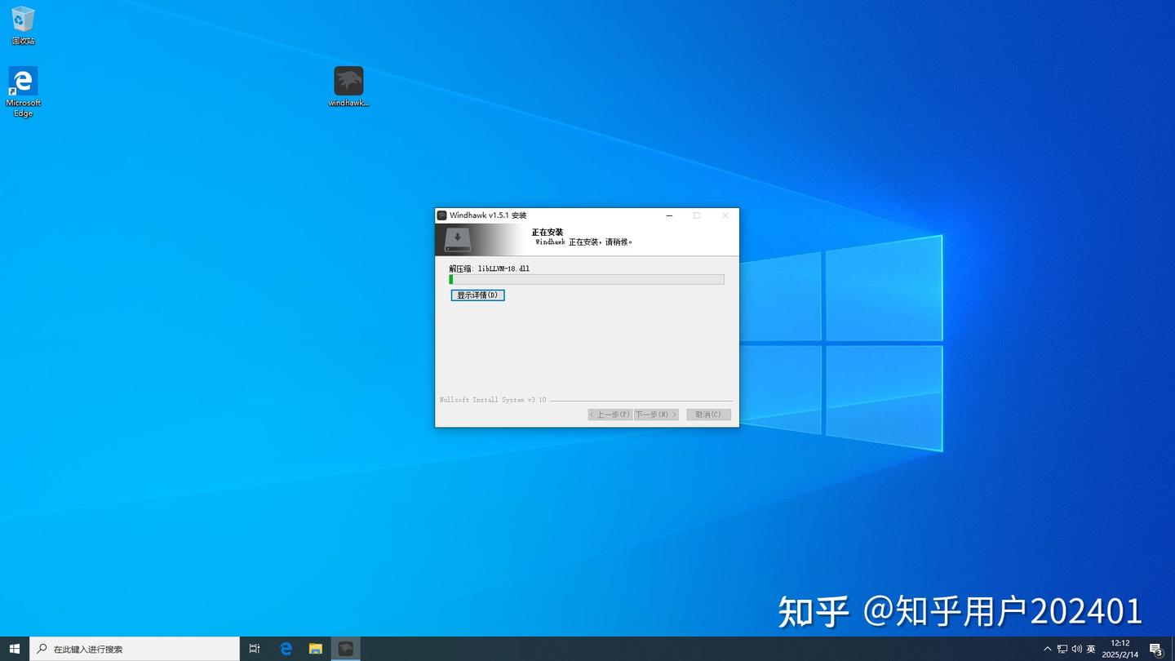Open Task View from the taskbar
This screenshot has width=1175, height=661.
(254, 648)
